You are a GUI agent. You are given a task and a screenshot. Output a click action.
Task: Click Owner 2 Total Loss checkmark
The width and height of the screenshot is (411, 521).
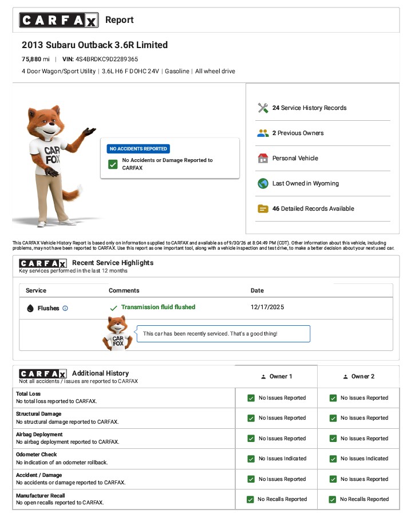pyautogui.click(x=333, y=398)
